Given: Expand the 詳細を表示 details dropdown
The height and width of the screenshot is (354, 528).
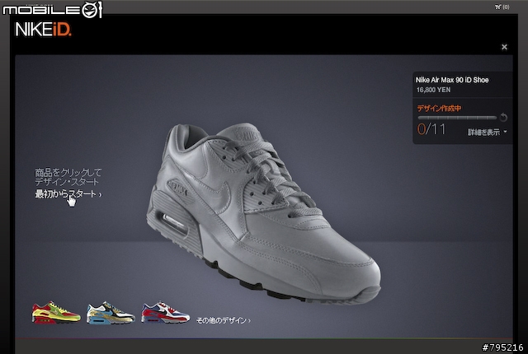Looking at the screenshot, I should point(488,132).
